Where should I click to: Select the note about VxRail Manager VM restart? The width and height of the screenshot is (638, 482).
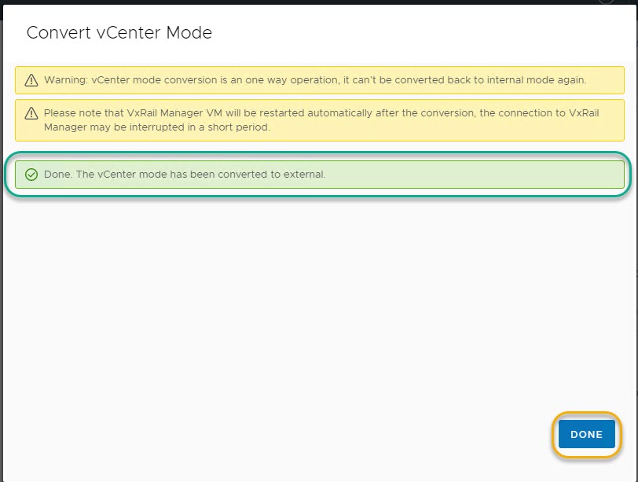321,120
